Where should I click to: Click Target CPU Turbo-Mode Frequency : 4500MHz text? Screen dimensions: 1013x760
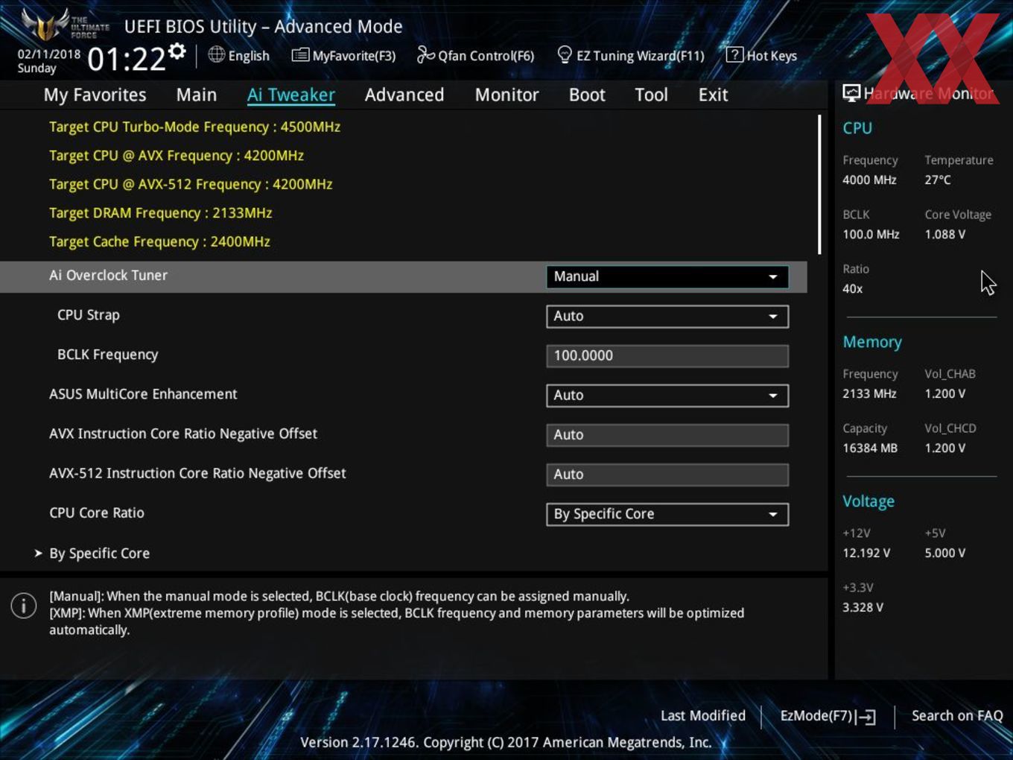194,127
